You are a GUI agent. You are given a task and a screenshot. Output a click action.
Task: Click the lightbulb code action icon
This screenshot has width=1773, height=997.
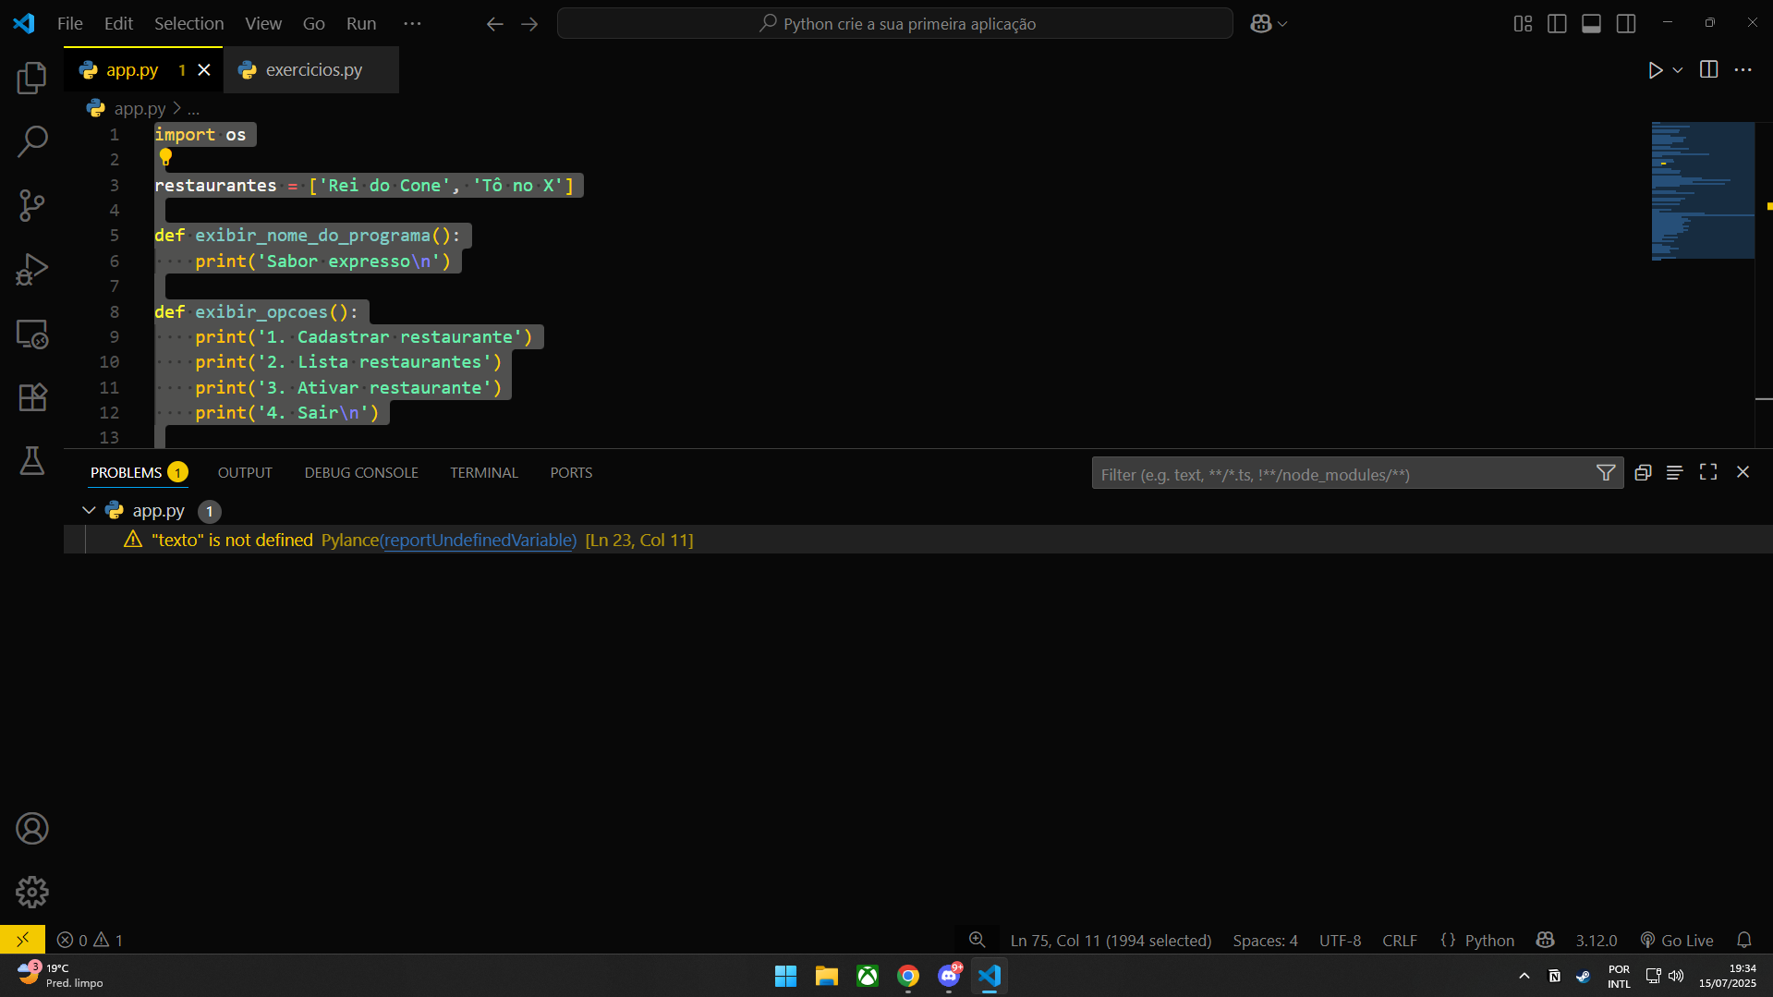tap(165, 157)
